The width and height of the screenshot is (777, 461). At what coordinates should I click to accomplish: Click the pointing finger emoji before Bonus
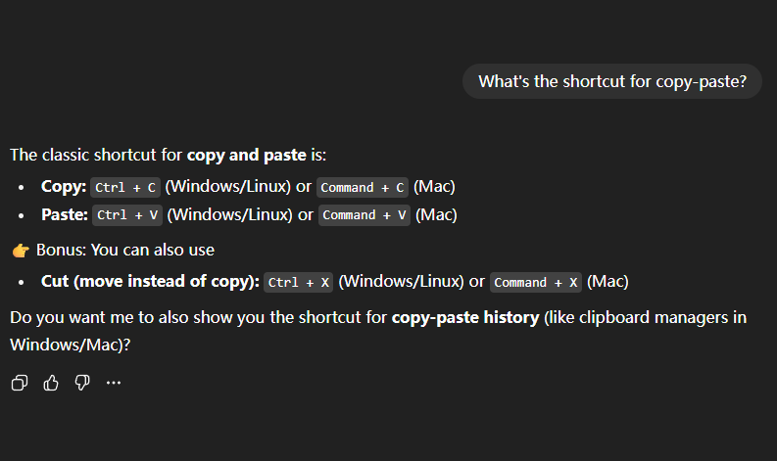(x=21, y=250)
